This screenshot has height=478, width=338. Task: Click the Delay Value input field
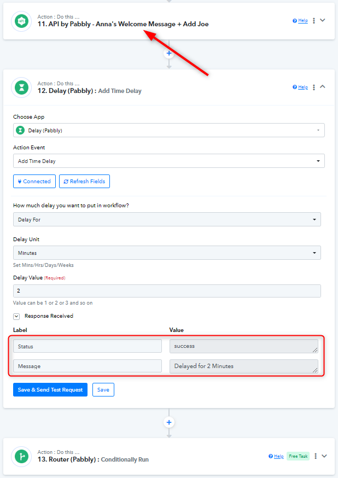pos(167,291)
